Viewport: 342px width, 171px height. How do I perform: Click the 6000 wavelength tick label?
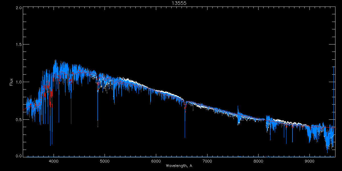156,161
